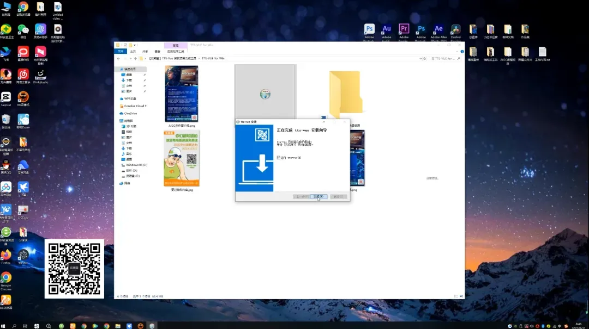Select the AIGC png image thumbnail
Viewport: 589px width, 329px height.
point(181,94)
